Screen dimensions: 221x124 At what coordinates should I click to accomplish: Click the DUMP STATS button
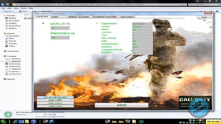pyautogui.click(x=55, y=100)
